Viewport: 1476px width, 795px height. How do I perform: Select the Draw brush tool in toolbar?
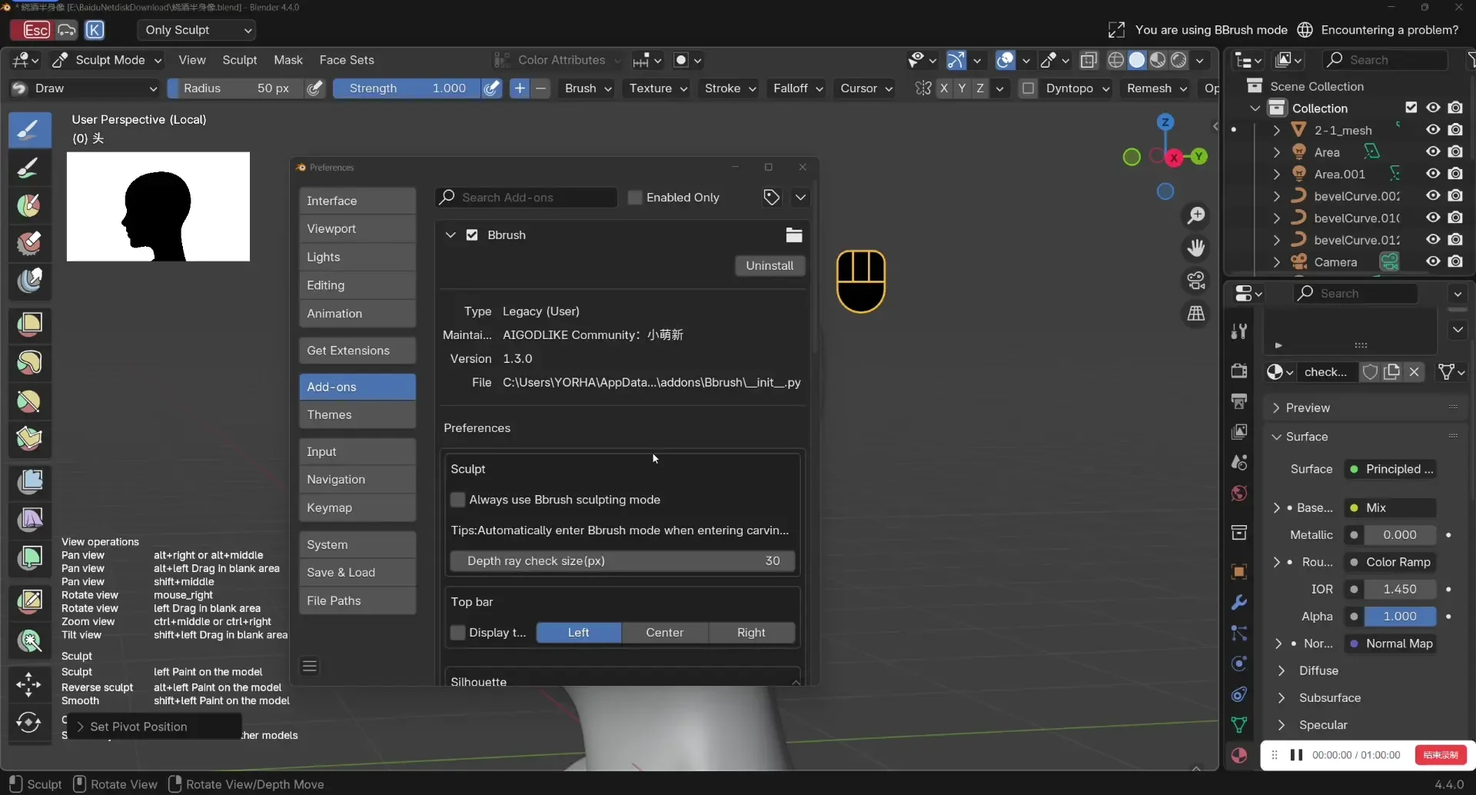[x=29, y=130]
